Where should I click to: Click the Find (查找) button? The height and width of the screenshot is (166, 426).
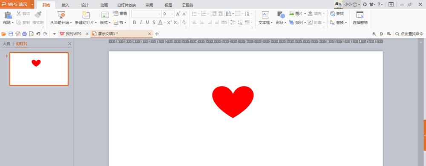(x=337, y=14)
